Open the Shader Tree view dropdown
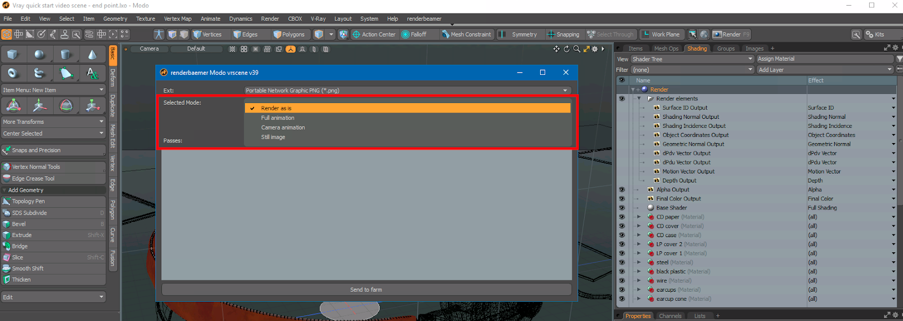The image size is (903, 321). [692, 59]
